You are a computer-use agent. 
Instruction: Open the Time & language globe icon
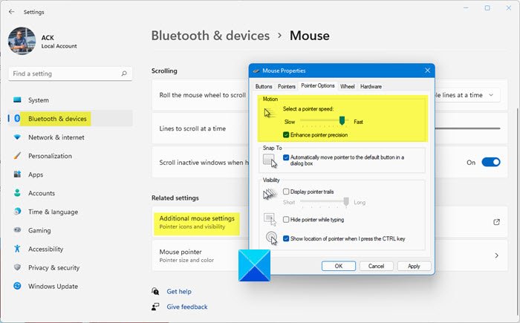(x=17, y=212)
